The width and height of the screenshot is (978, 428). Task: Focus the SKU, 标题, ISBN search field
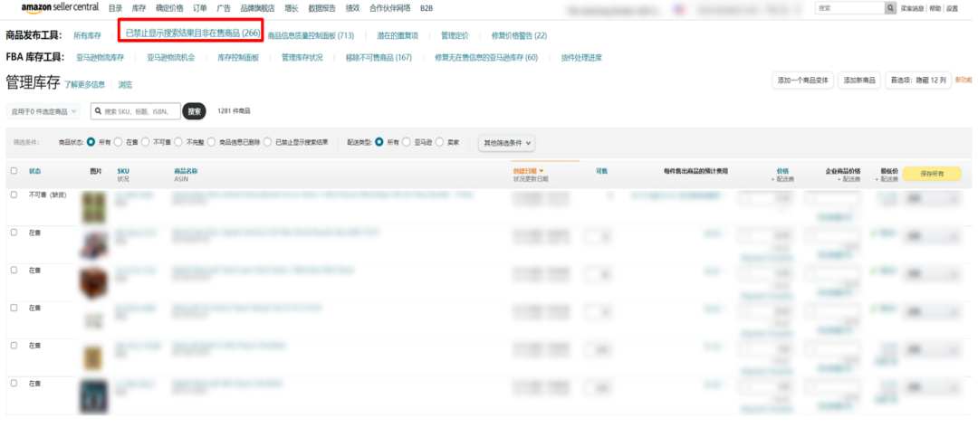[x=136, y=111]
